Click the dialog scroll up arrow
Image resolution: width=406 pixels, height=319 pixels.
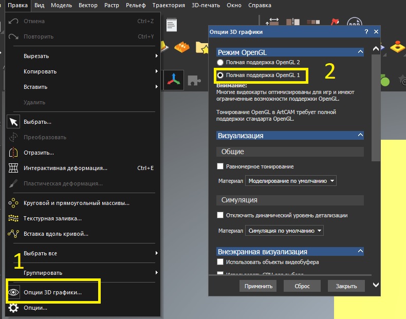pos(376,49)
